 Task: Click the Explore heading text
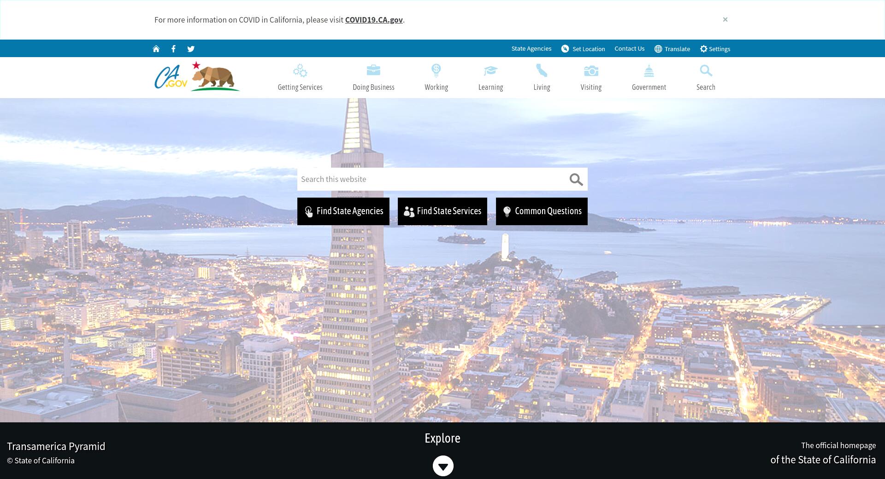(x=442, y=438)
